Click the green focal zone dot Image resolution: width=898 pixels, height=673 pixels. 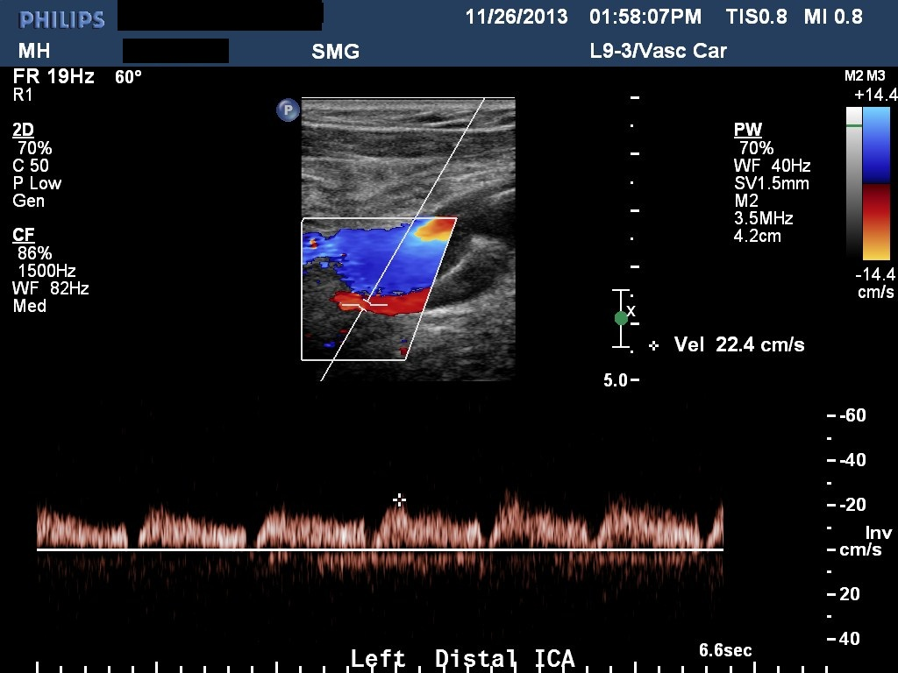(x=621, y=318)
